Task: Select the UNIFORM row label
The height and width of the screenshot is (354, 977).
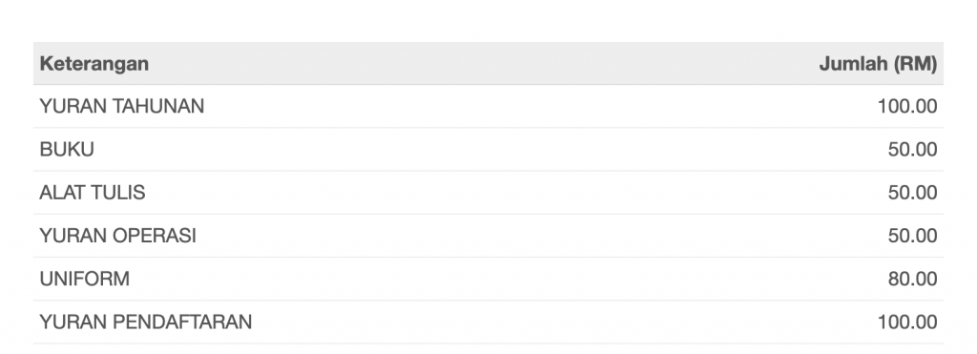Action: pos(85,279)
